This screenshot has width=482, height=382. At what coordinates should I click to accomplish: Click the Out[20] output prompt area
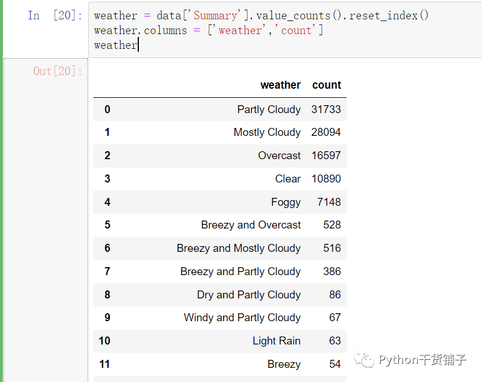(57, 71)
